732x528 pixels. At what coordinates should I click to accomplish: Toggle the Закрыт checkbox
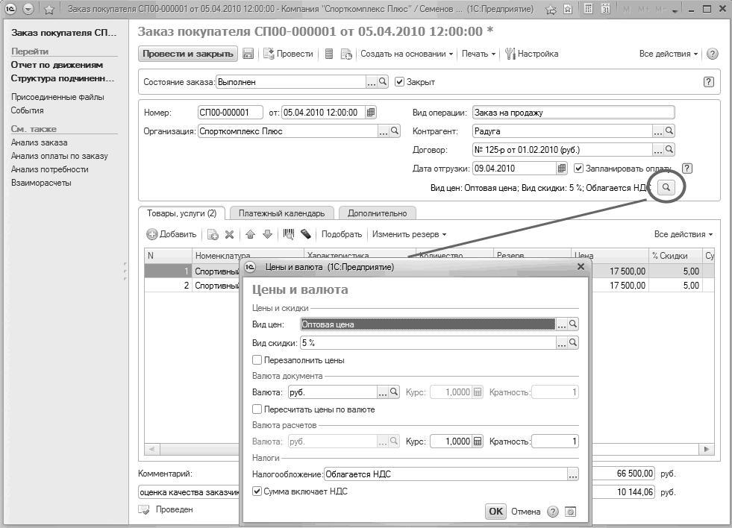click(x=399, y=81)
